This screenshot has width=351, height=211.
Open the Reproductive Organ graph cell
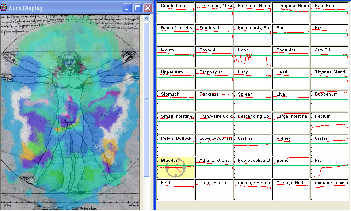[253, 168]
